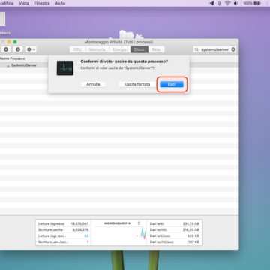Click the volume speaker icon in menu bar

tap(235, 3)
